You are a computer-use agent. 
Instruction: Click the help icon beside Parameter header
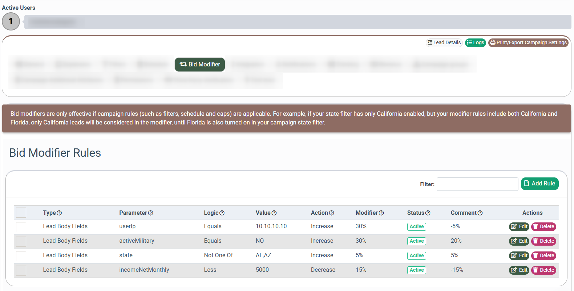150,213
